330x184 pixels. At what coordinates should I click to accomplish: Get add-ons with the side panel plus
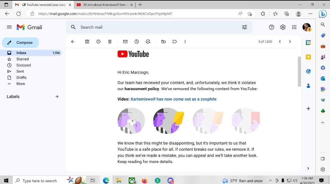coord(308,108)
